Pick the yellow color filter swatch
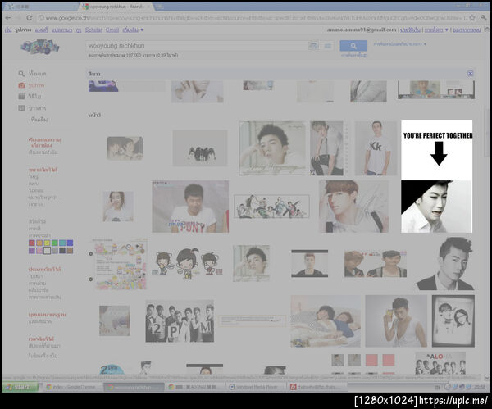This screenshot has width=492, height=409. click(x=47, y=243)
